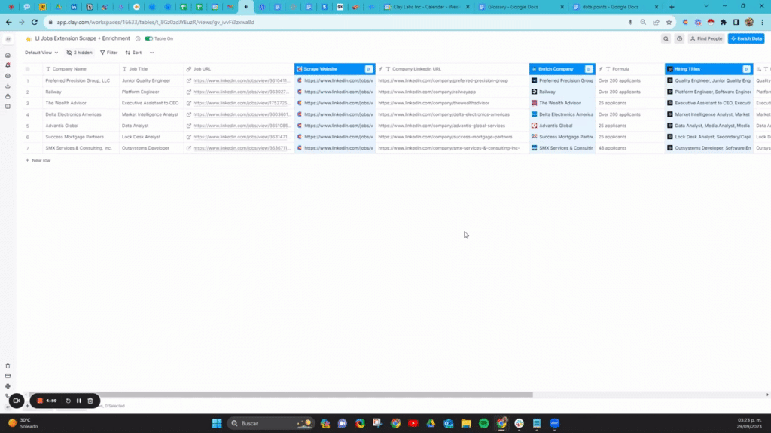Select the checkbox in the table header row
This screenshot has width=771, height=433.
pyautogui.click(x=28, y=68)
